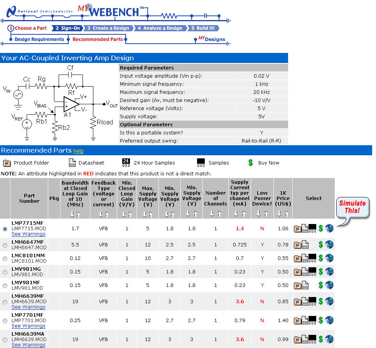Sort Max. Supply Voltage descending arrow

(145, 214)
